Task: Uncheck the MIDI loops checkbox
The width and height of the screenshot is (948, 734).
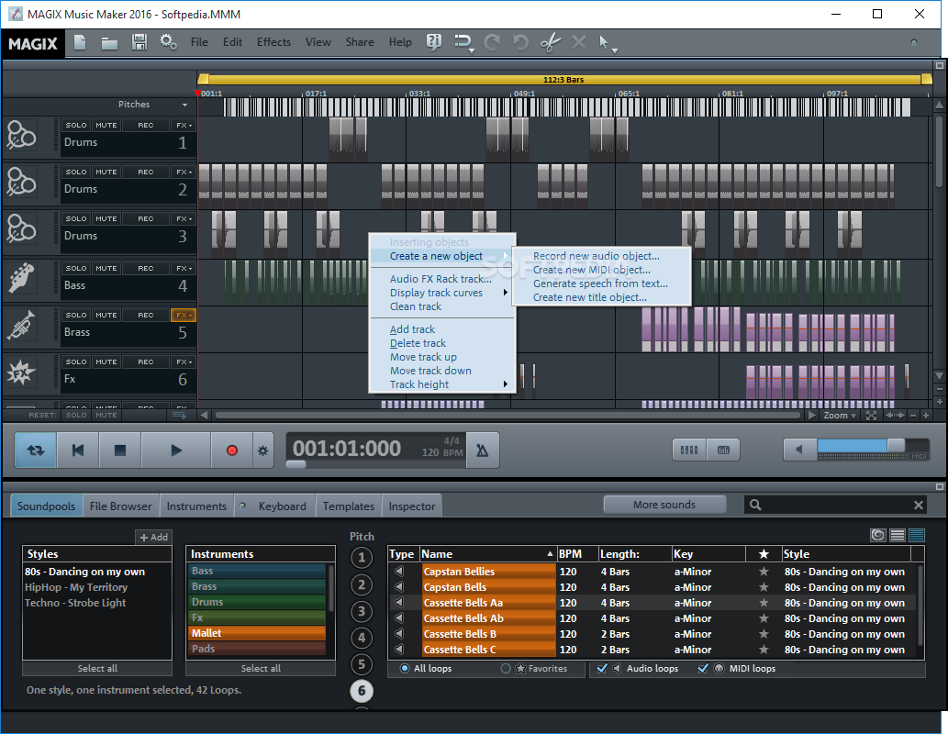Action: pos(703,668)
